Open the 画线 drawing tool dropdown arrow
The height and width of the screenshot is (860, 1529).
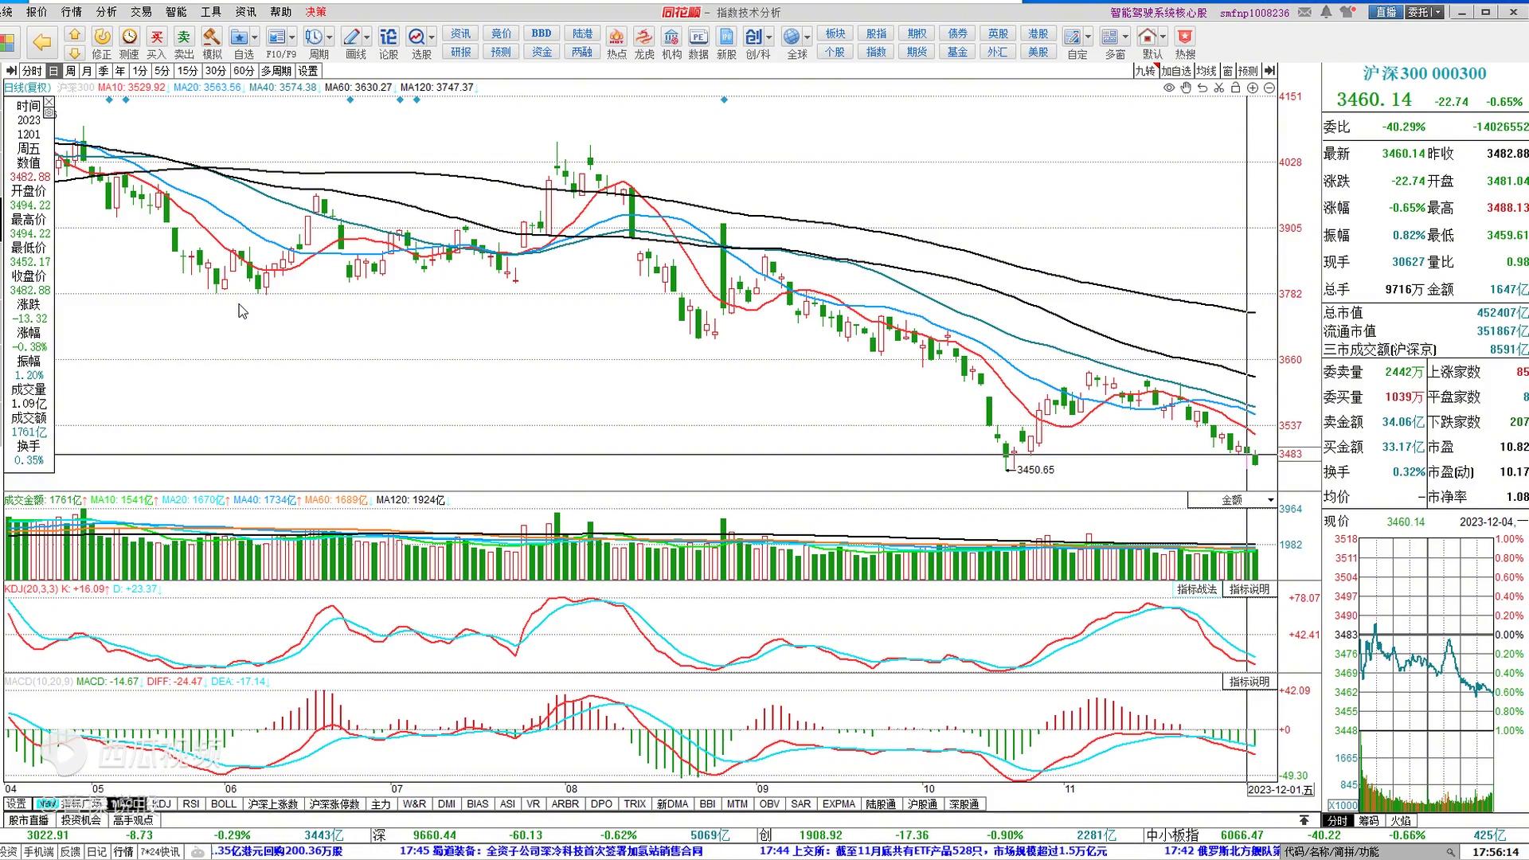click(x=367, y=37)
